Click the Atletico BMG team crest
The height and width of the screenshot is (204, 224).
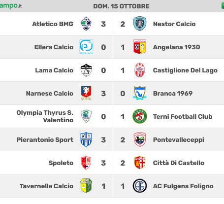pyautogui.click(x=86, y=24)
